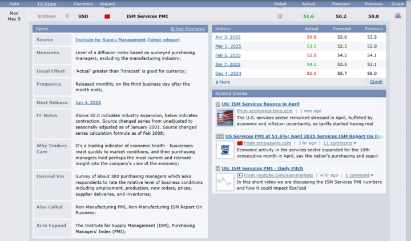Open the ISM Services PMI graph icon

tap(398, 16)
